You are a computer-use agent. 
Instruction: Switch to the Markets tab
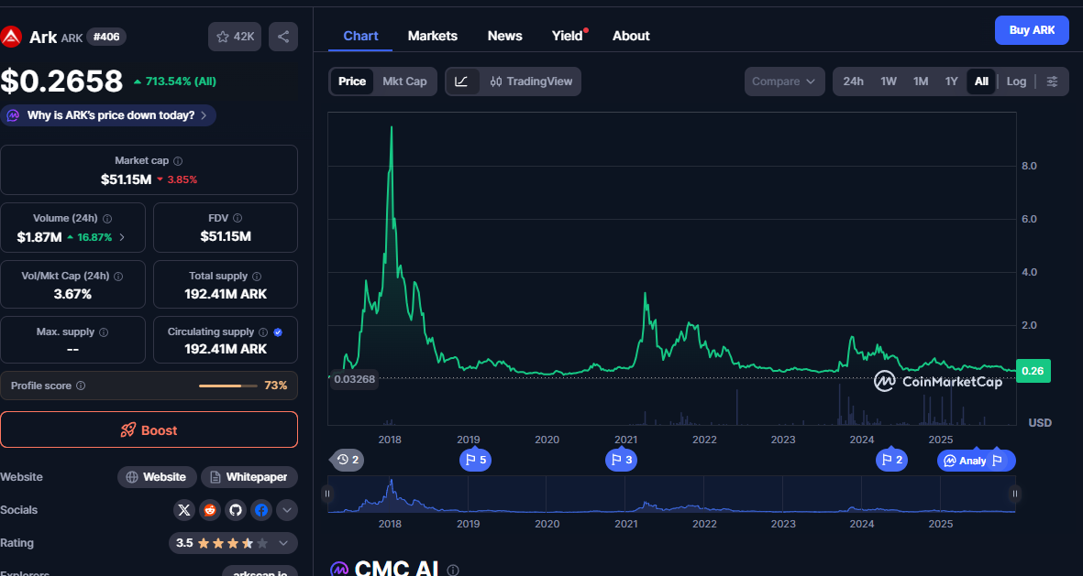coord(432,36)
